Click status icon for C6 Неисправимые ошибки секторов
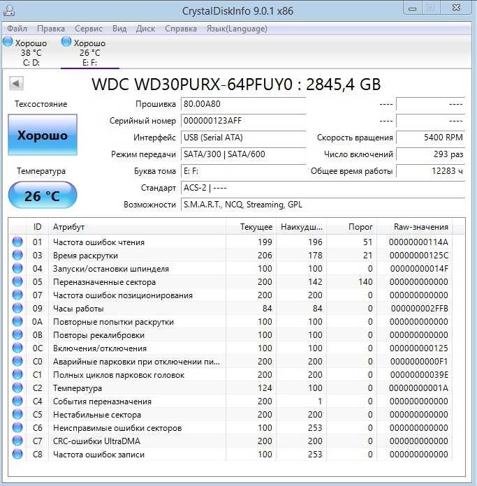The width and height of the screenshot is (477, 486). pos(17,428)
